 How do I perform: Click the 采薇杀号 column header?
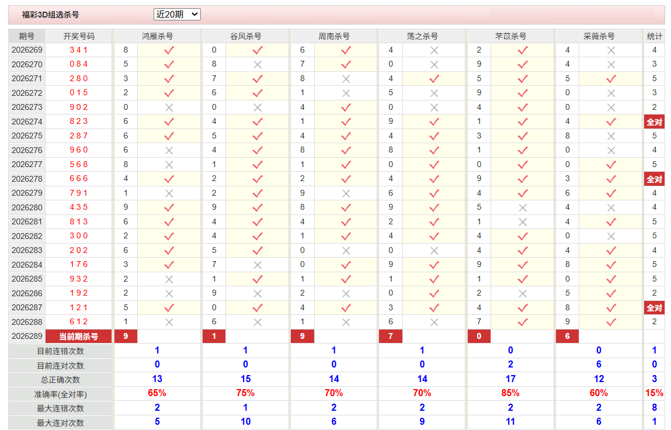(x=599, y=36)
